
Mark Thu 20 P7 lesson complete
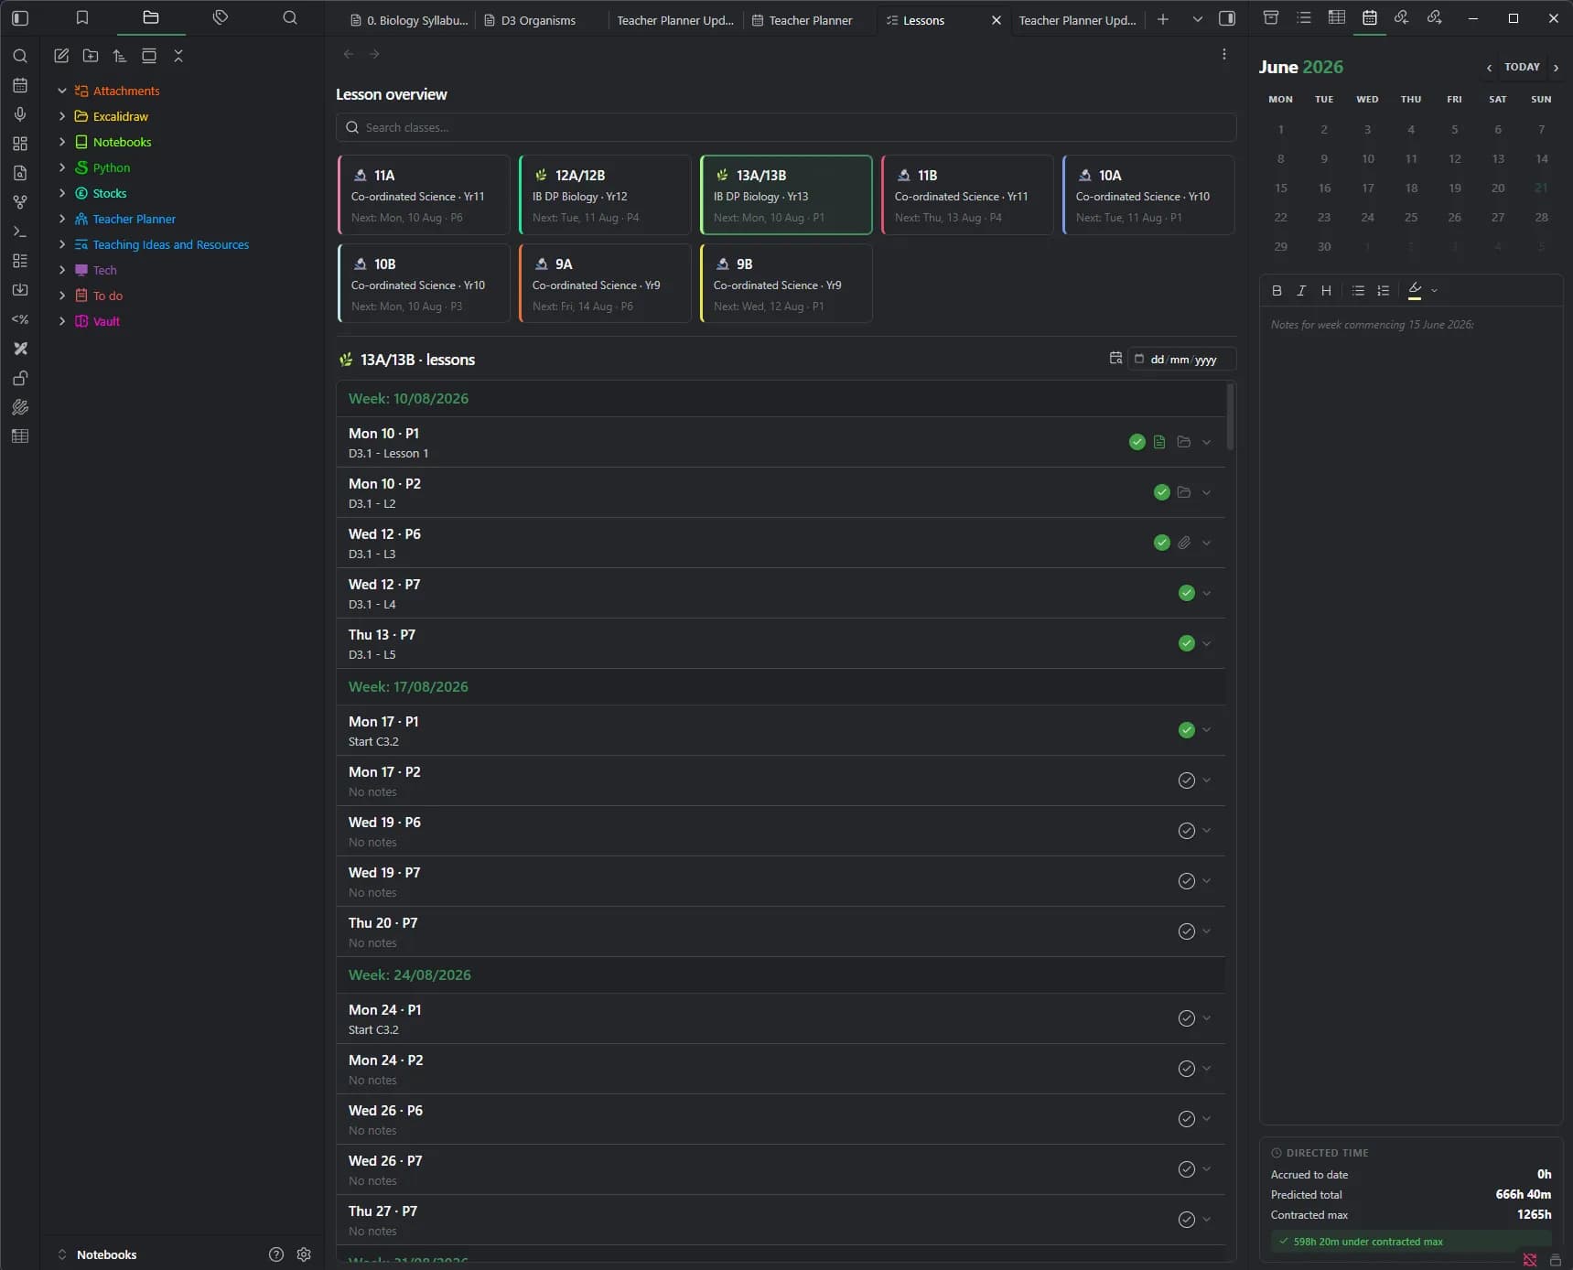(x=1187, y=931)
